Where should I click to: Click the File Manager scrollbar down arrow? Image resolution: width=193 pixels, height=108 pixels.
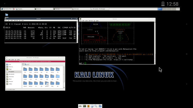pyautogui.click(x=64, y=87)
